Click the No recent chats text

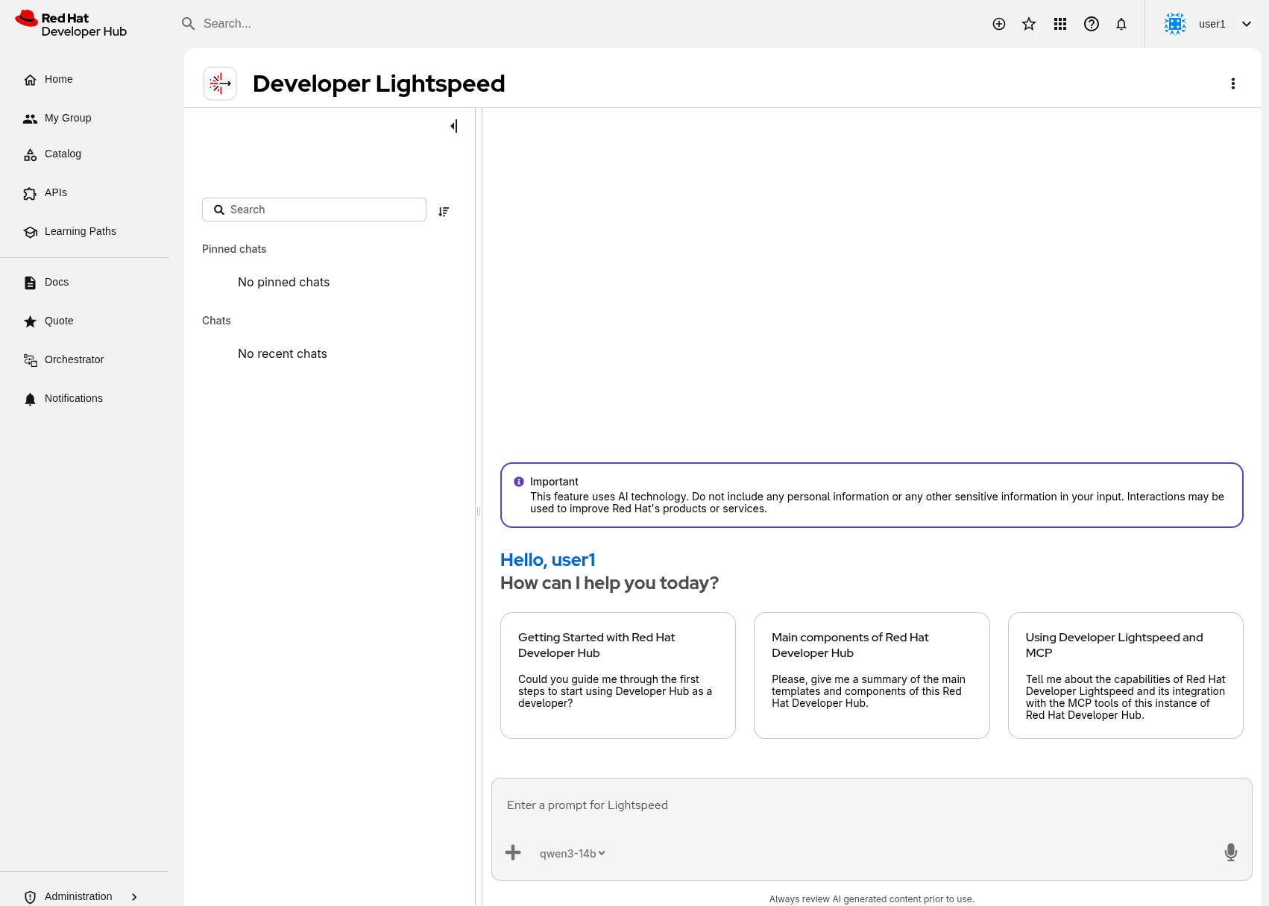[x=283, y=353]
